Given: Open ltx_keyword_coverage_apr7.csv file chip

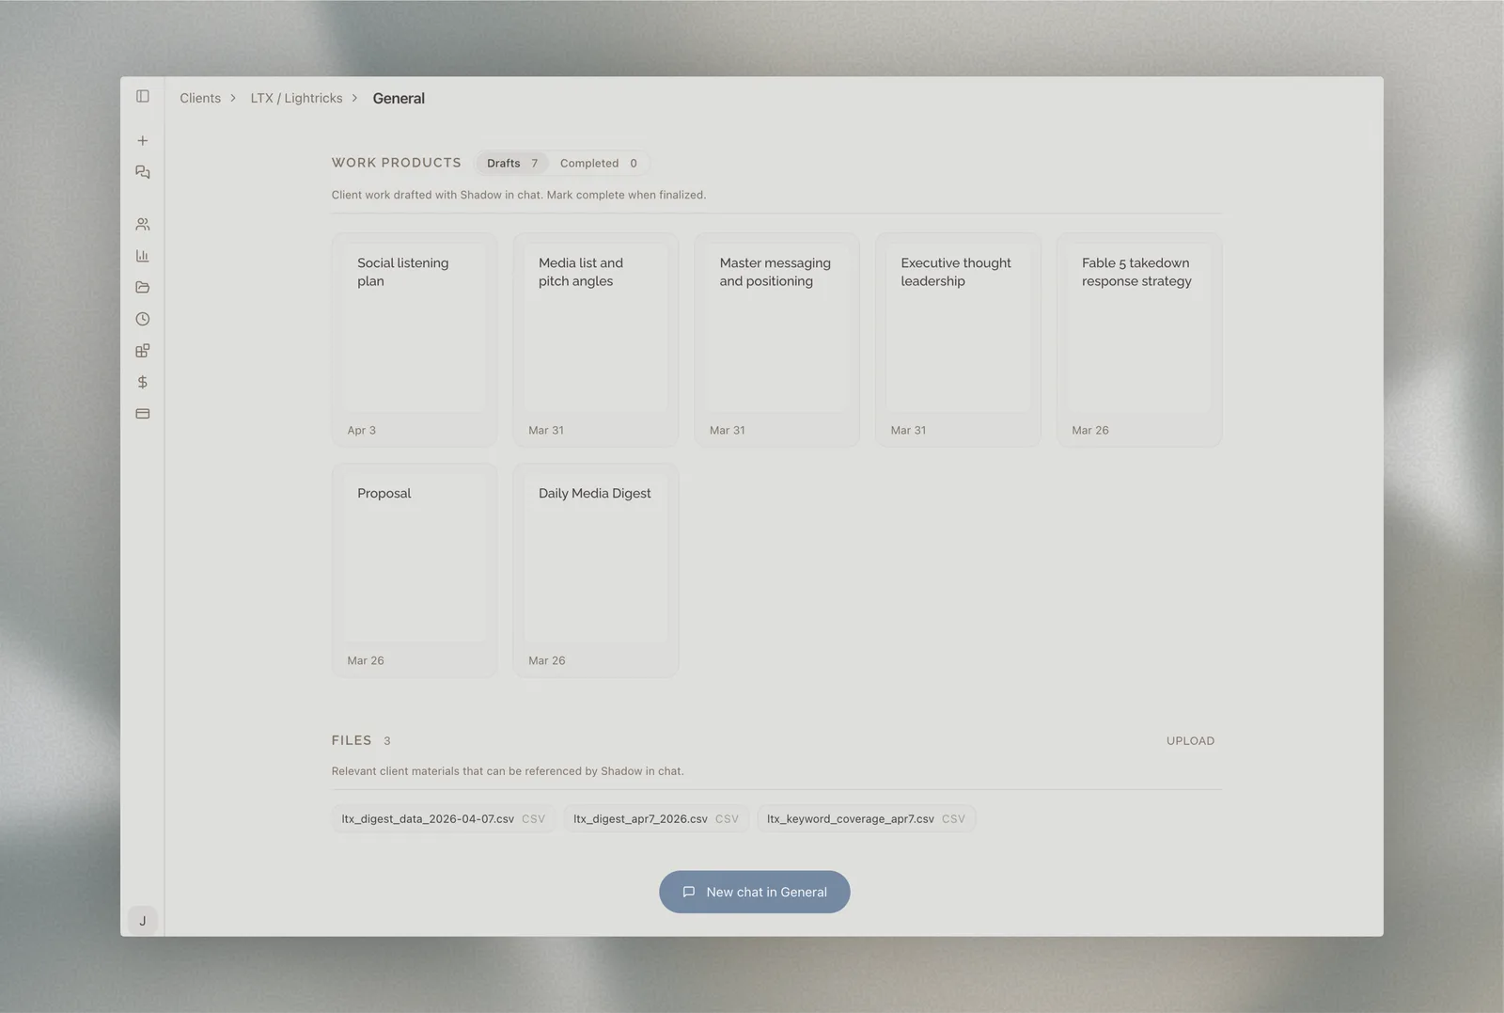Looking at the screenshot, I should tap(866, 819).
